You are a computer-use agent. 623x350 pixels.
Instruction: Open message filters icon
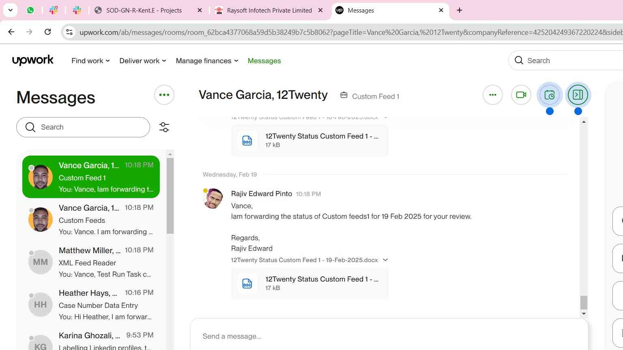[164, 127]
